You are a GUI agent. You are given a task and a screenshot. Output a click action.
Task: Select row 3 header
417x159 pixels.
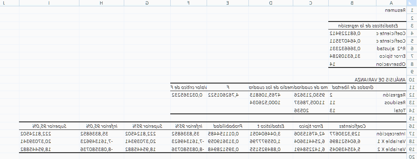[x=412, y=26]
